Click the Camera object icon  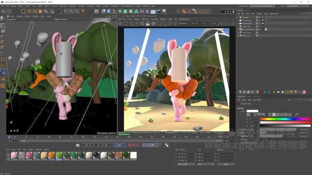click(158, 11)
